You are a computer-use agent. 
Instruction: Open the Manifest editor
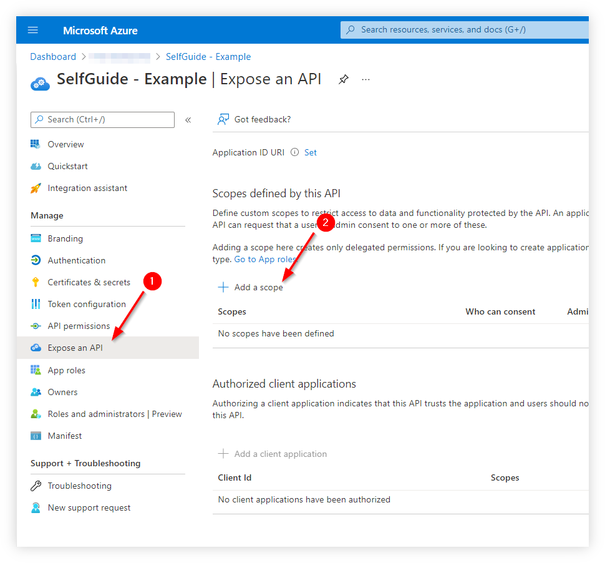[65, 436]
